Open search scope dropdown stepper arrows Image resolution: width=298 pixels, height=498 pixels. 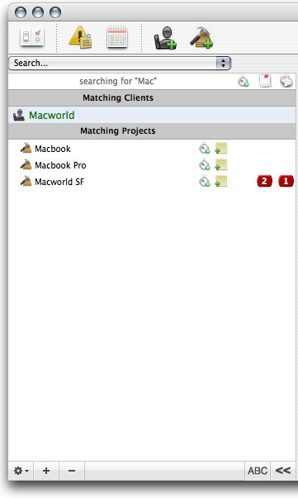coord(223,63)
